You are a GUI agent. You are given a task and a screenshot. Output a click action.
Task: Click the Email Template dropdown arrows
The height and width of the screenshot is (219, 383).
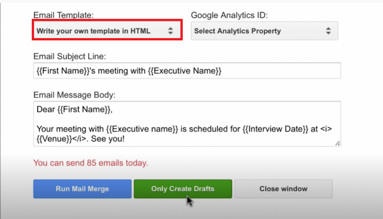click(x=170, y=31)
